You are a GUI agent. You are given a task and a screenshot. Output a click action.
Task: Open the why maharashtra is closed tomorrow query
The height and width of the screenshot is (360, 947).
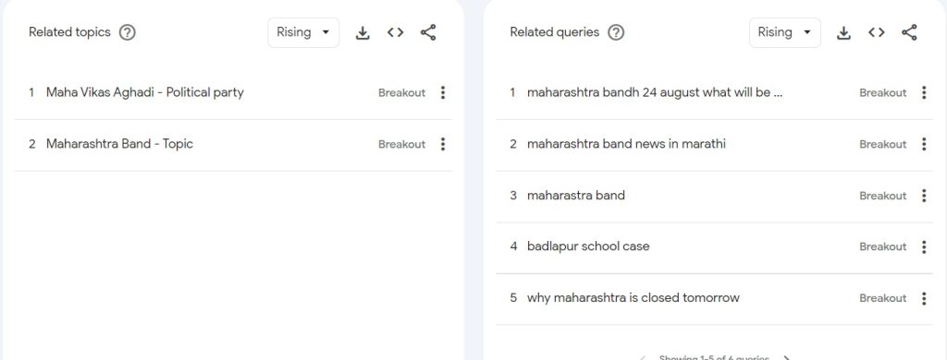coord(633,298)
